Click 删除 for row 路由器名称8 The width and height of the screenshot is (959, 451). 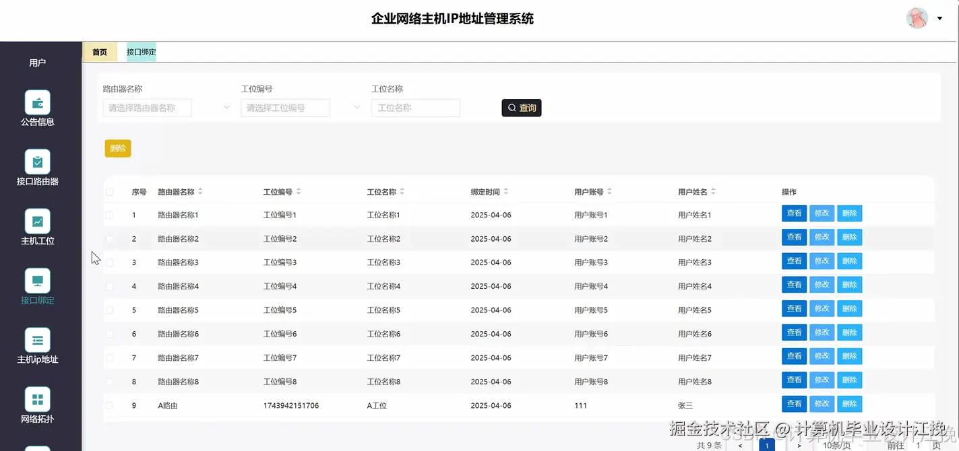(x=849, y=380)
